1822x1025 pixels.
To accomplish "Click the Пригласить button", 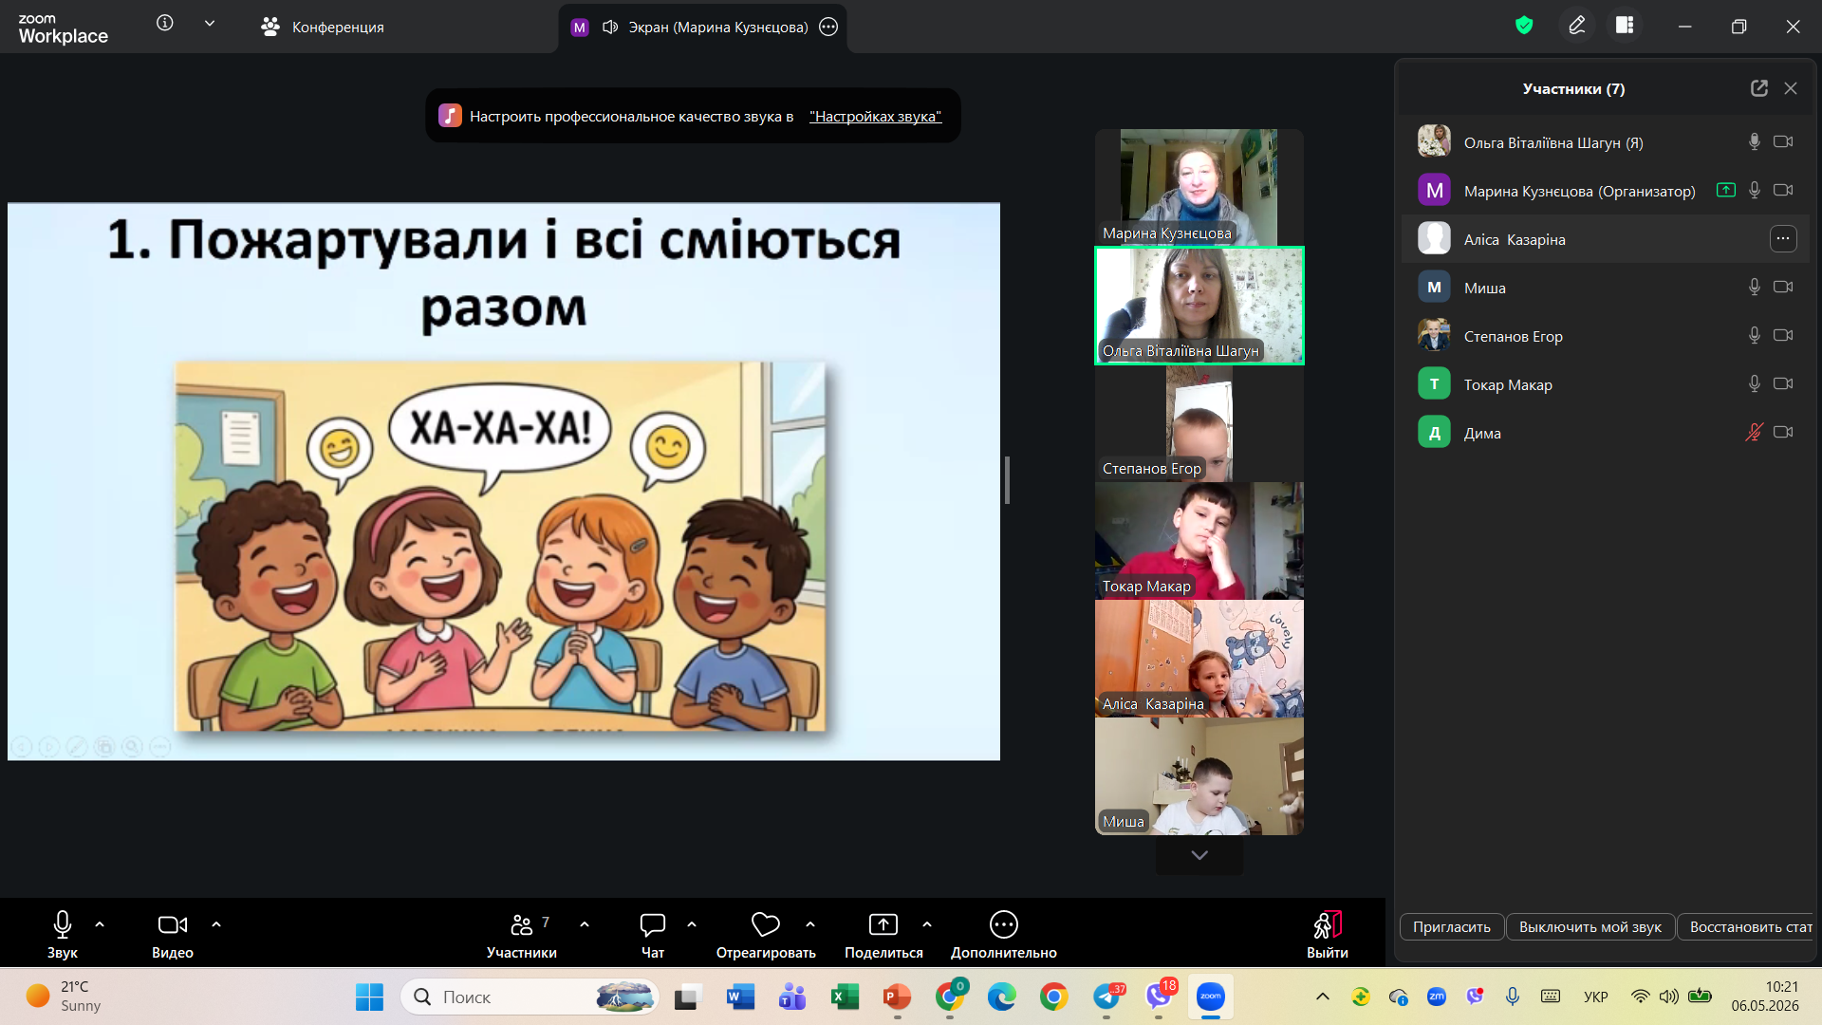I will click(x=1451, y=927).
